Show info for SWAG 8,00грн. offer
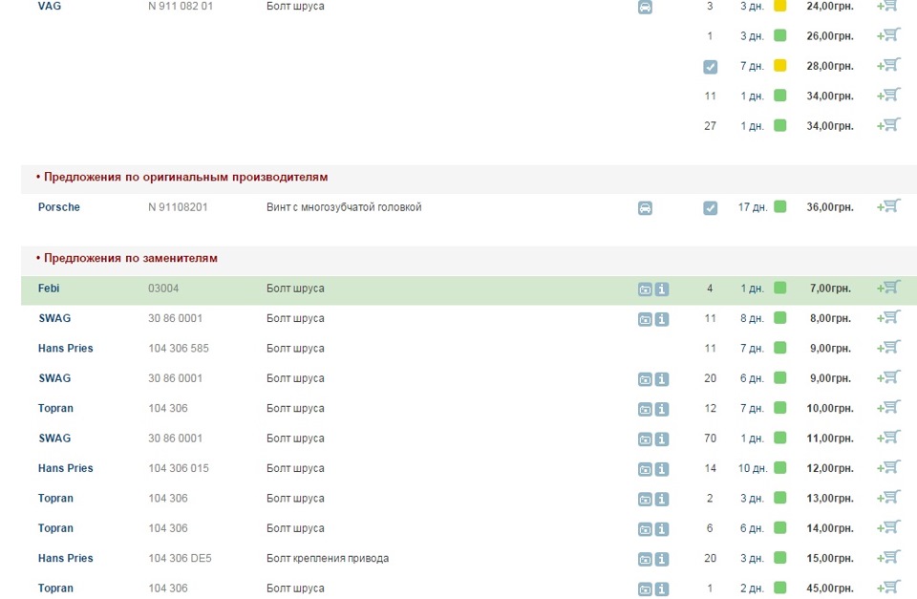Screen dimensions: 917x599 [x=661, y=319]
